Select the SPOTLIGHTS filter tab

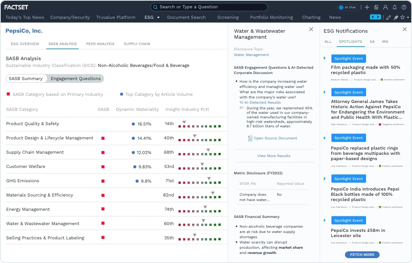coord(351,42)
